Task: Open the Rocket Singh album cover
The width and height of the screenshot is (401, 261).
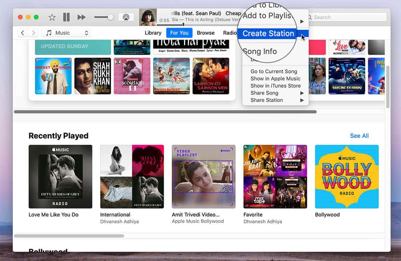Action: click(53, 76)
